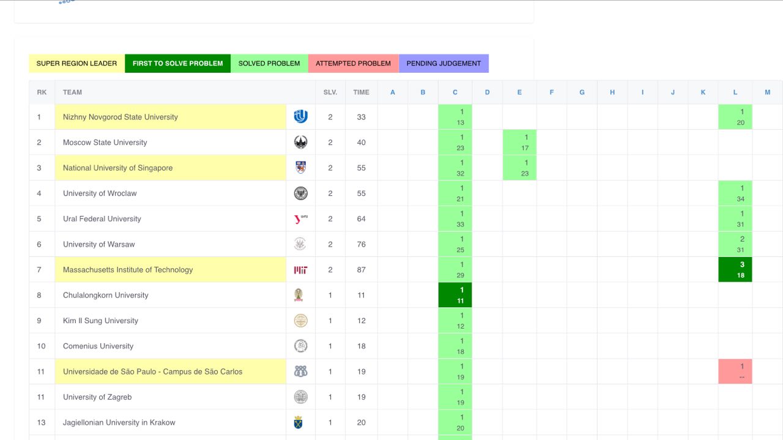Click Nizhny Novgorod's solved cell for problem L

click(735, 117)
